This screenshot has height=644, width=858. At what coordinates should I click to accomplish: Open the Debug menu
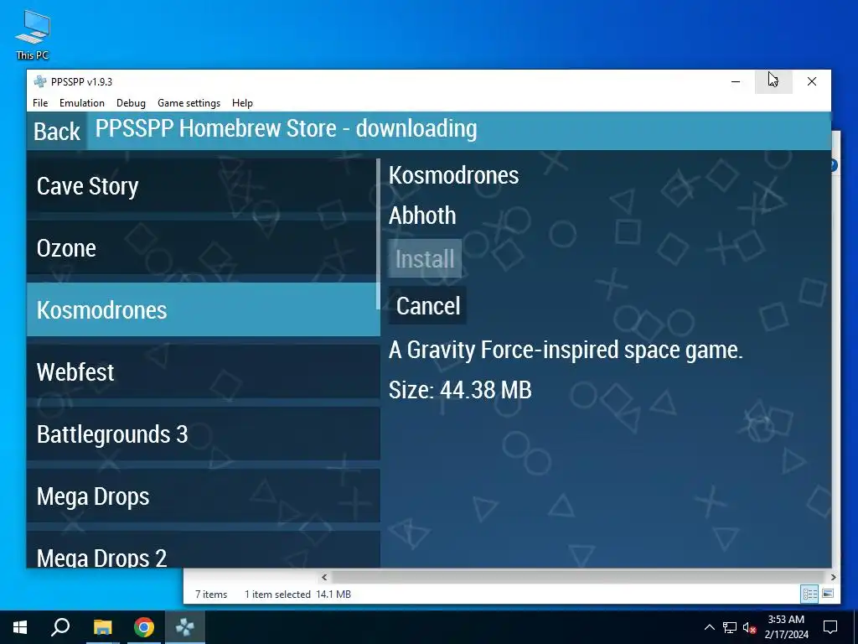tap(131, 103)
